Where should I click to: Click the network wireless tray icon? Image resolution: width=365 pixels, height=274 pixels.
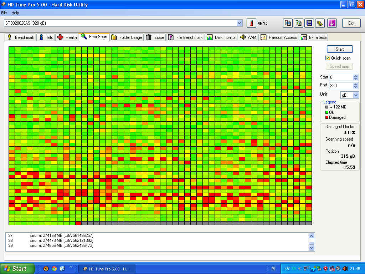(x=306, y=269)
